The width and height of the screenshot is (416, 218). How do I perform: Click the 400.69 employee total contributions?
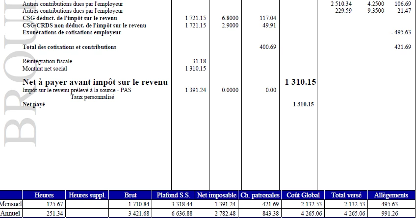pyautogui.click(x=268, y=47)
